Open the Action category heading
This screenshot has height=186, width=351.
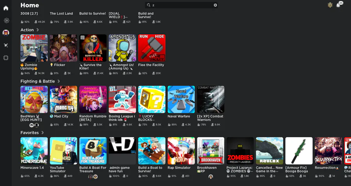(x=27, y=30)
